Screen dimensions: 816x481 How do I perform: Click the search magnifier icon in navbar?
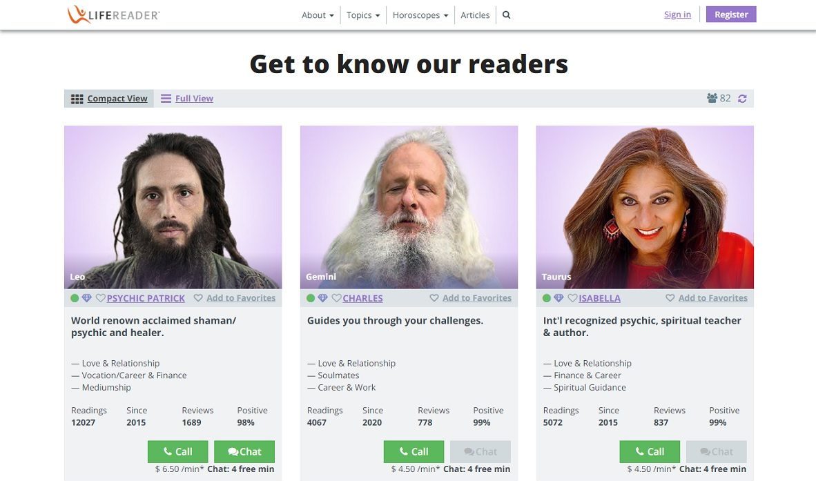coord(506,15)
